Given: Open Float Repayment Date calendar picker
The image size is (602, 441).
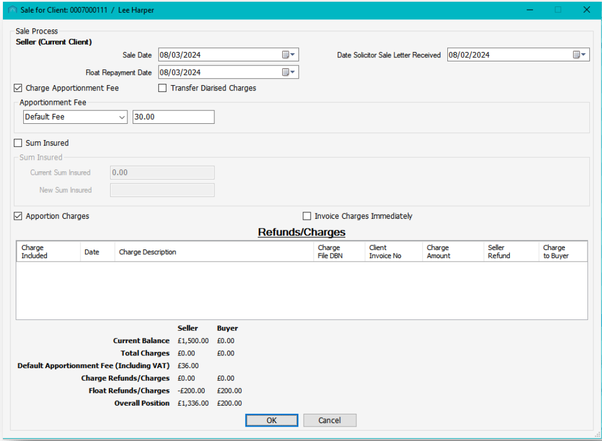Looking at the screenshot, I should pyautogui.click(x=288, y=72).
